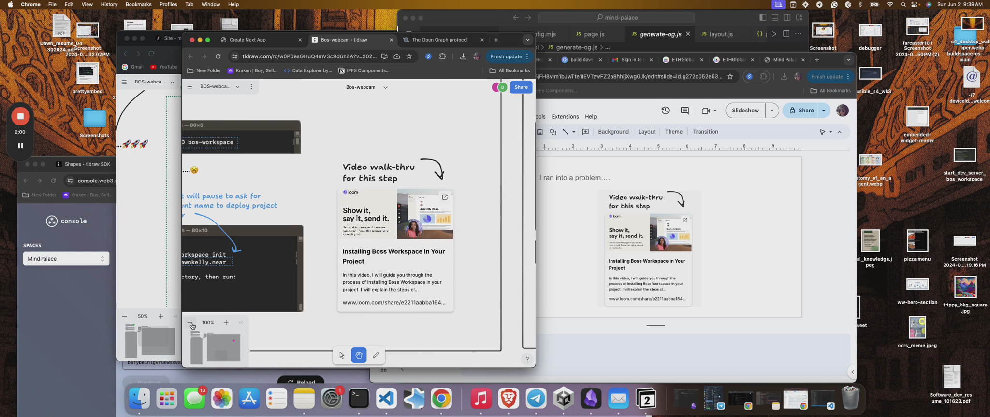The height and width of the screenshot is (417, 990).
Task: Select the line tool in Slides toolbar
Action: [565, 132]
